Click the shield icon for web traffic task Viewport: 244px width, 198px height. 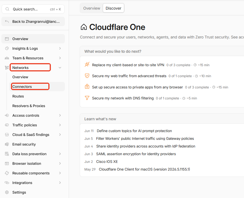click(x=87, y=76)
